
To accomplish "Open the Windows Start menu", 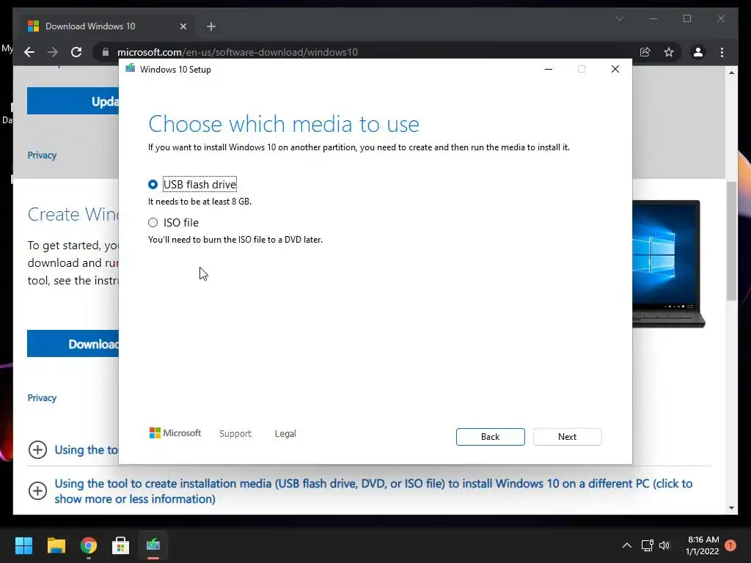I will point(23,545).
